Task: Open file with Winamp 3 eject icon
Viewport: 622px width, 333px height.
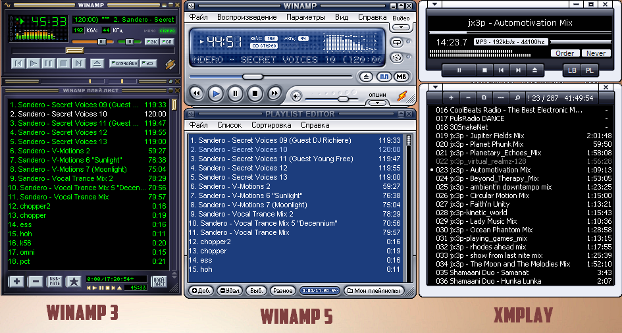Action: click(x=97, y=64)
